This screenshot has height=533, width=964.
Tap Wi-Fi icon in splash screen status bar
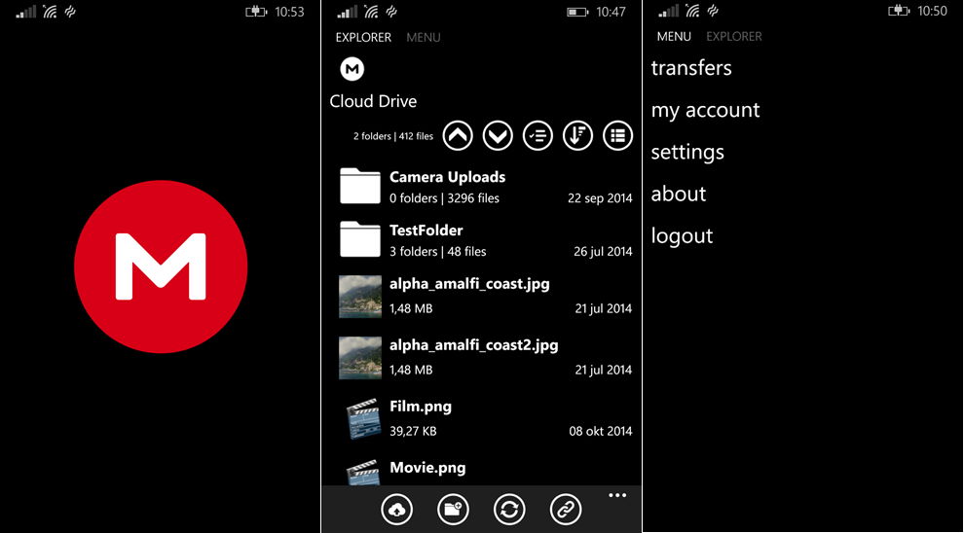tap(50, 12)
